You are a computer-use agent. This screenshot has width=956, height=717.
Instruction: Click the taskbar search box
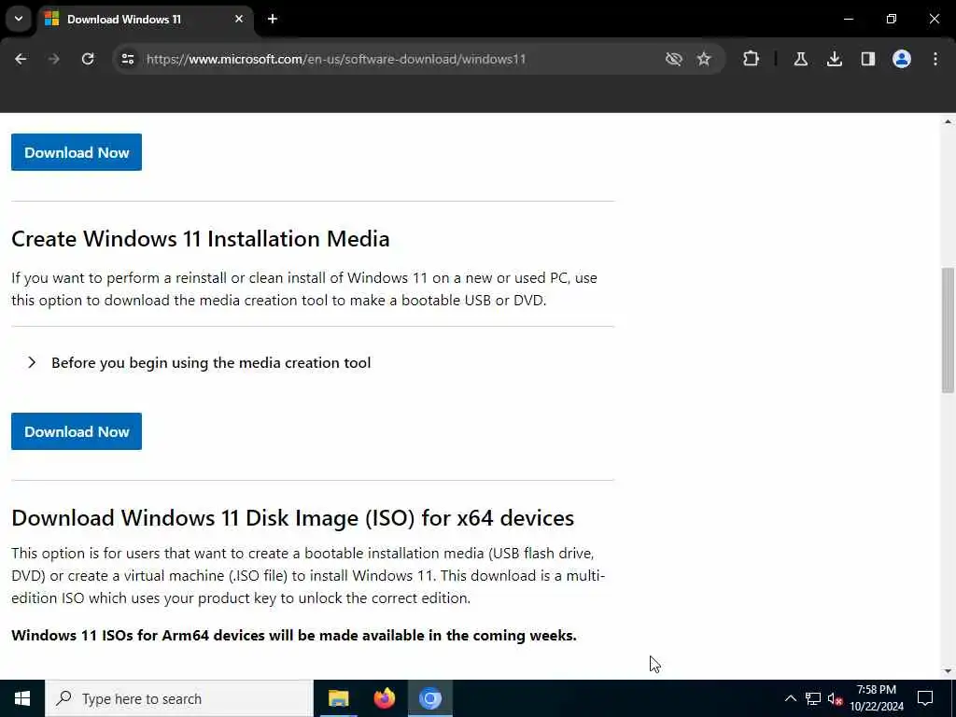pos(179,698)
